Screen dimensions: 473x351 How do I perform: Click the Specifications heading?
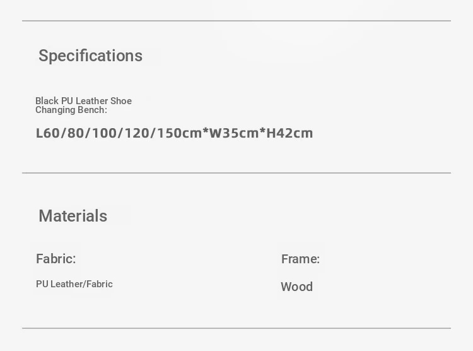pos(90,56)
